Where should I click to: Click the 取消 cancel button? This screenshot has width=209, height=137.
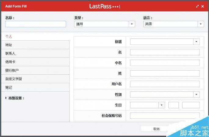coord(156,129)
